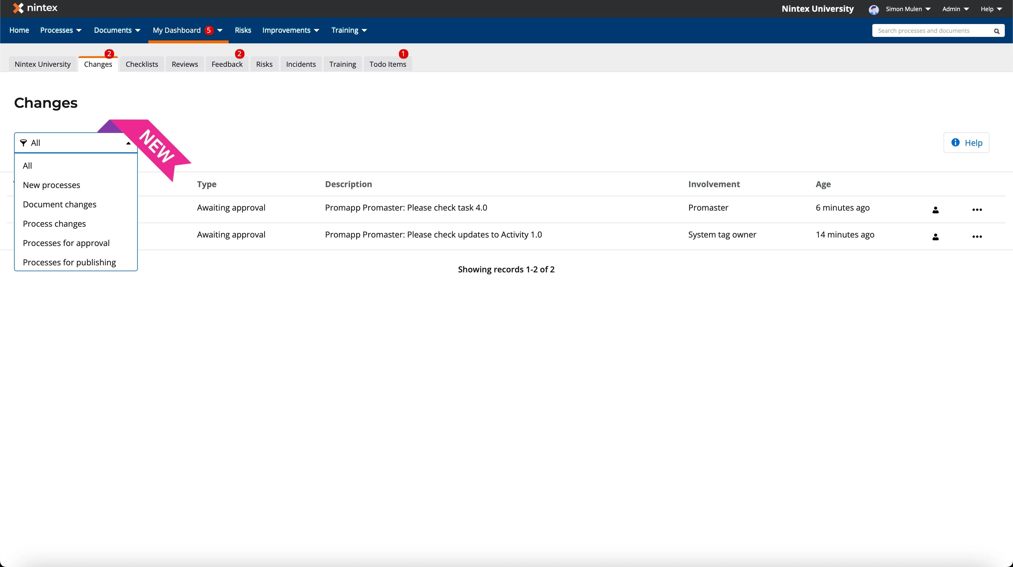Click the search magnifier icon

(x=997, y=31)
